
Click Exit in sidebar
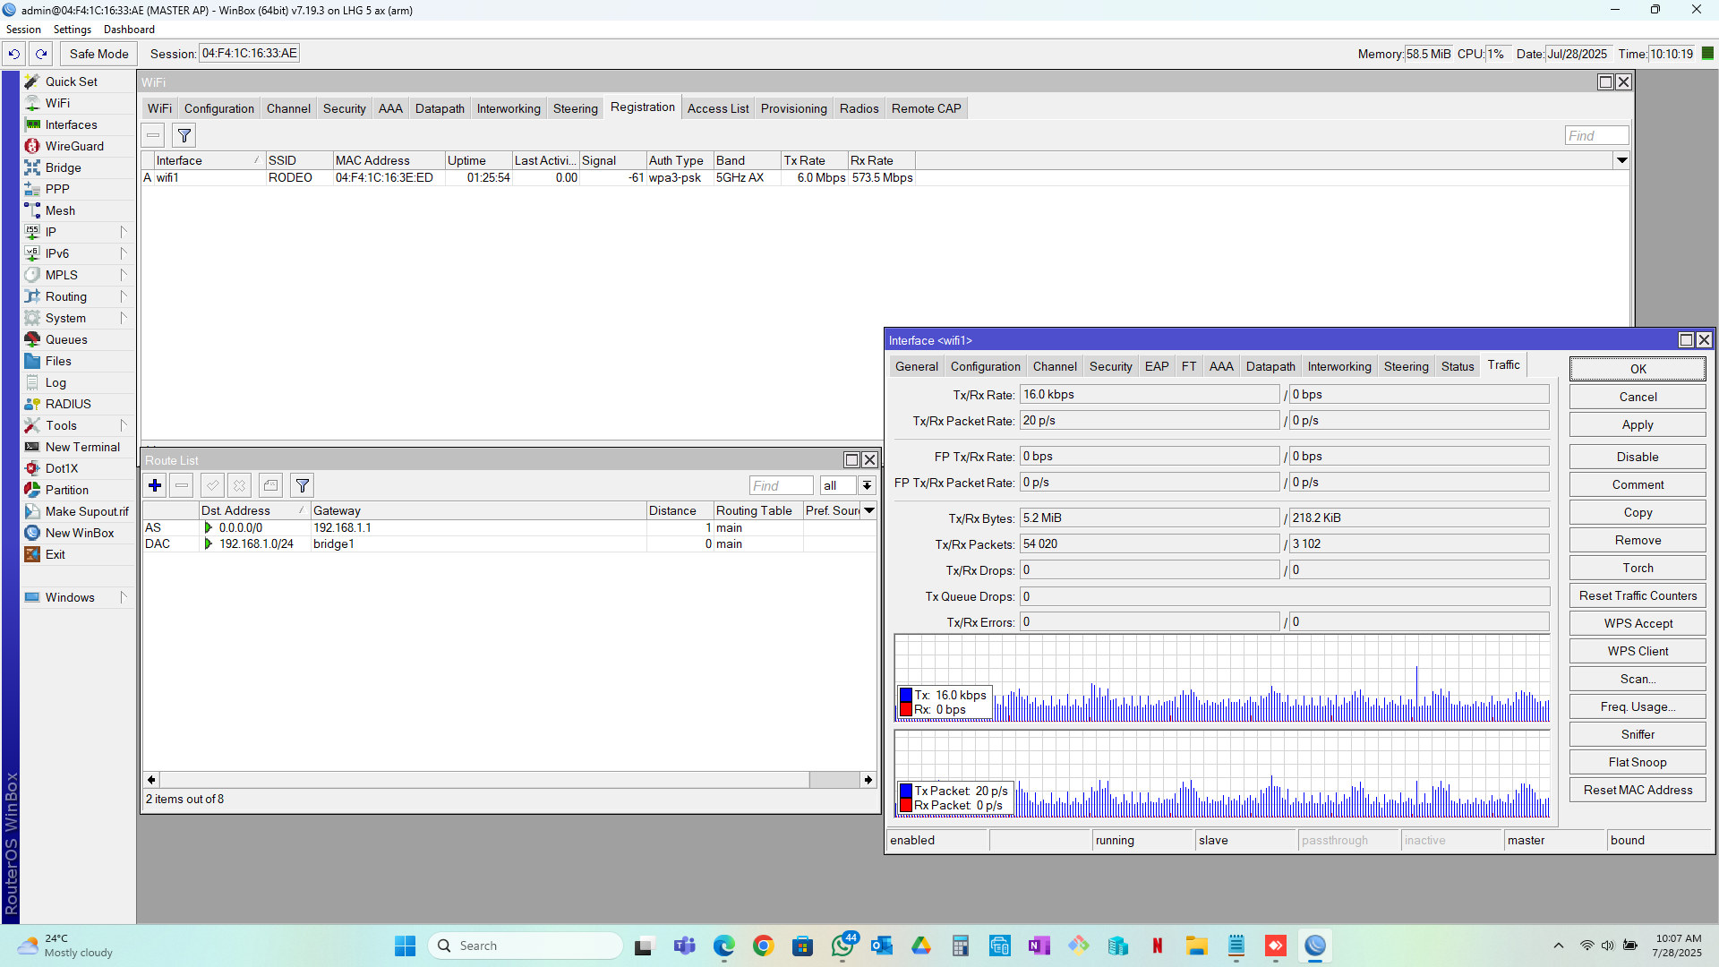[56, 554]
